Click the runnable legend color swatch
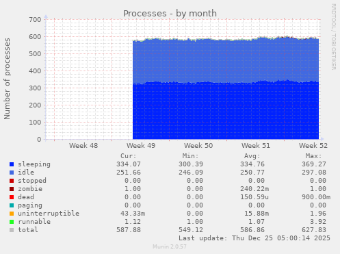 12,222
